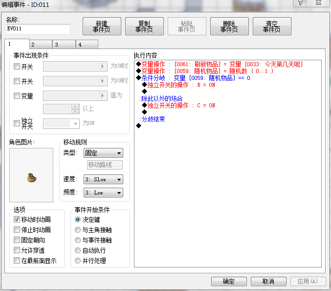Click the 新建事件页 button
This screenshot has height=291, width=331.
102,26
